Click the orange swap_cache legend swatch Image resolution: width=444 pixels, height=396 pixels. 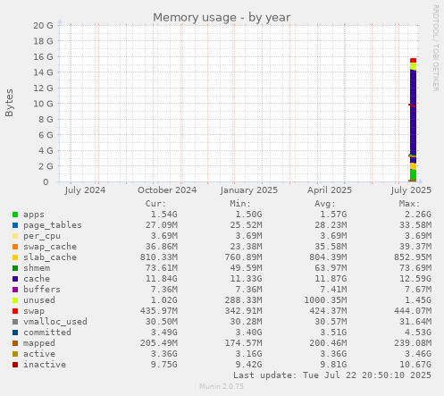pyautogui.click(x=15, y=247)
